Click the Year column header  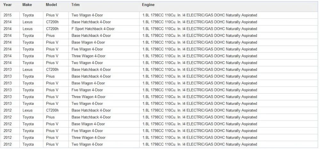coord(7,5)
